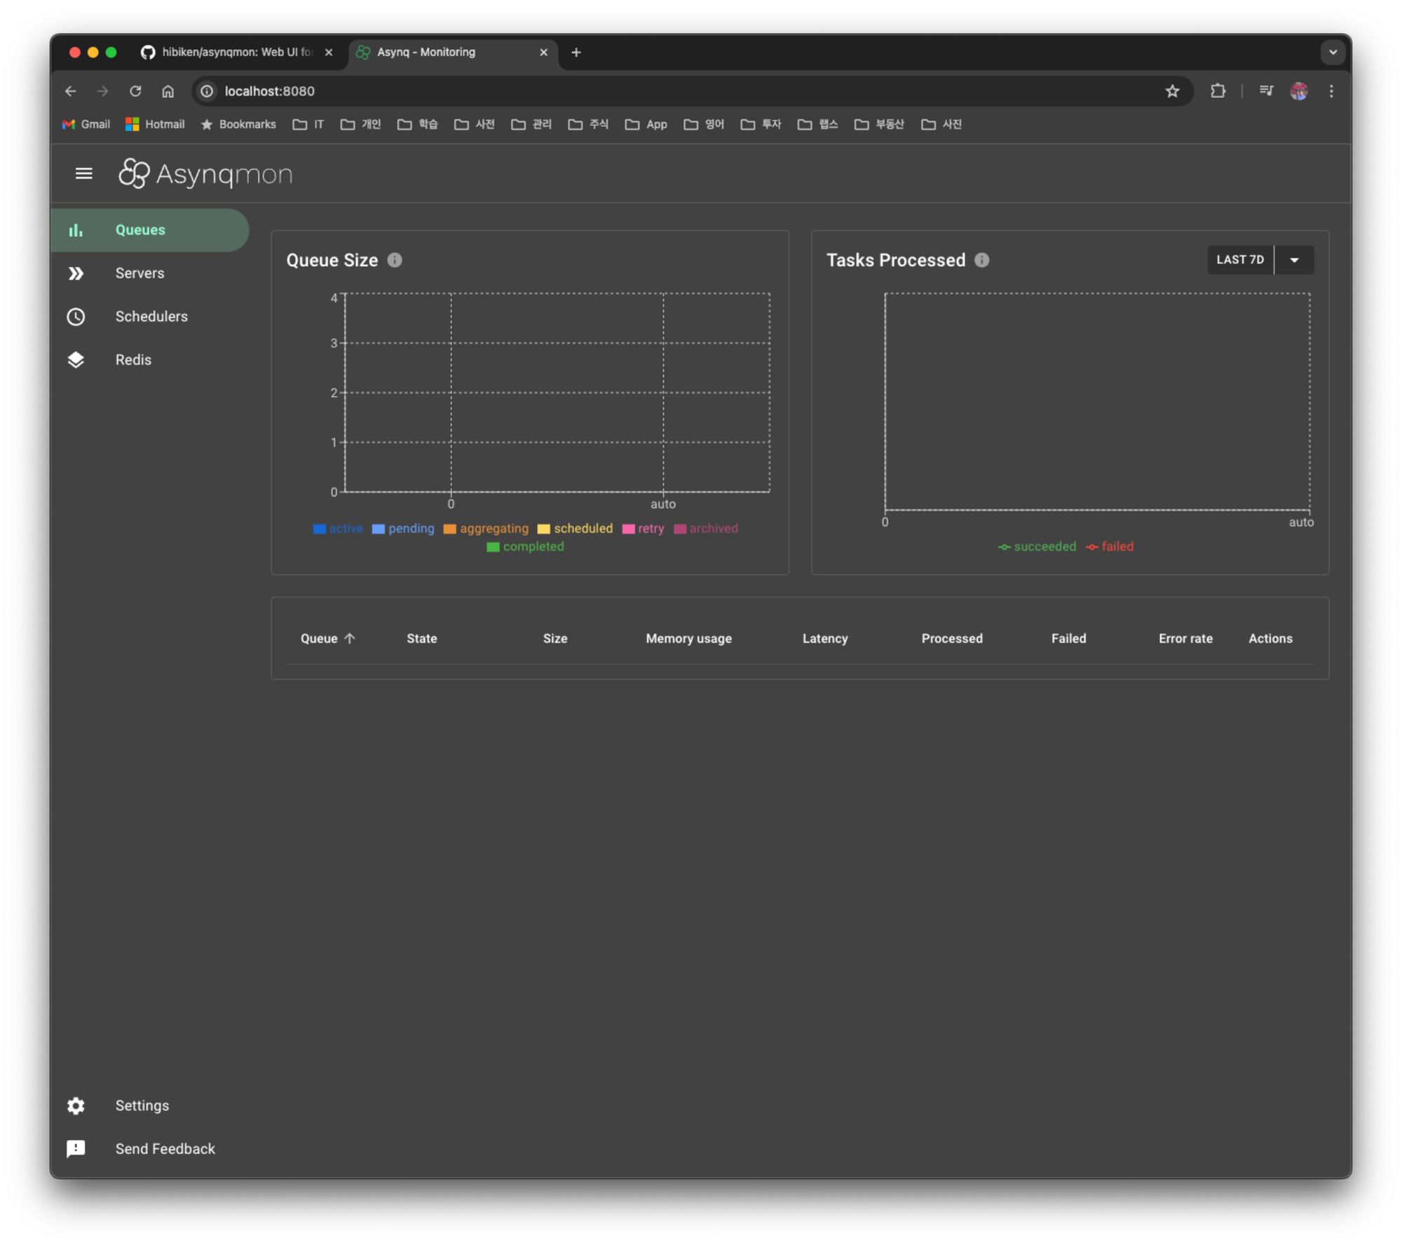The image size is (1402, 1245).
Task: Click the Settings gear icon
Action: (76, 1106)
